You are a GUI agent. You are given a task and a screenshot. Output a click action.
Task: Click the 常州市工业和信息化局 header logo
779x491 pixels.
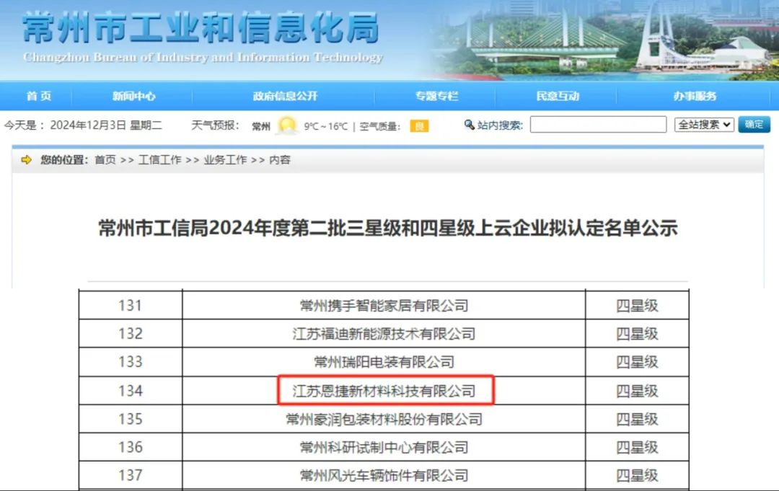(x=201, y=36)
